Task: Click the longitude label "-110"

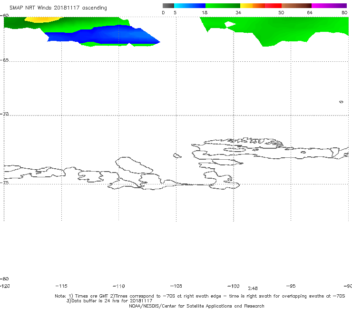Action: (119, 286)
